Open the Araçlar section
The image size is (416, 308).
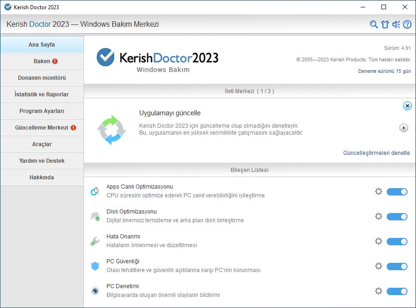pos(42,144)
